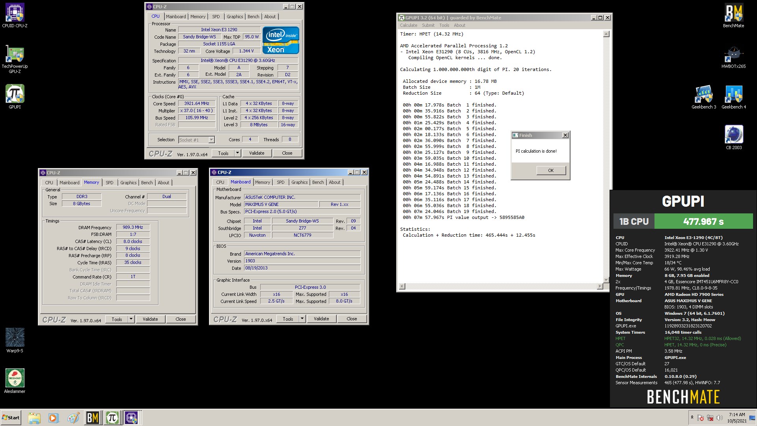Open the Tools dropdown arrow in the CPU-Z Mainboard window
757x426 pixels.
[302, 319]
